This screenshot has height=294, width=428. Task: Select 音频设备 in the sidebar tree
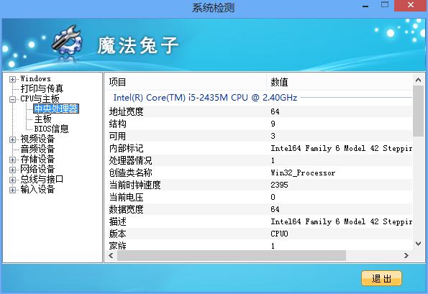point(37,150)
